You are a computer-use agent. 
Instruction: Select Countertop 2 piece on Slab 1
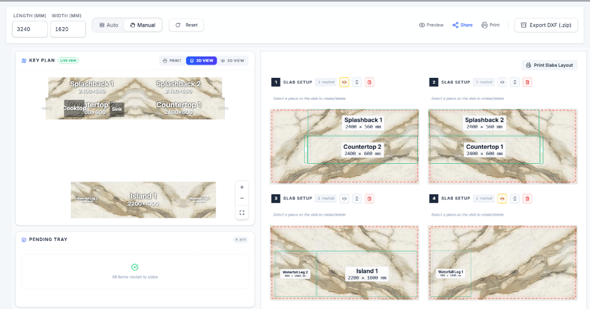[x=362, y=149]
